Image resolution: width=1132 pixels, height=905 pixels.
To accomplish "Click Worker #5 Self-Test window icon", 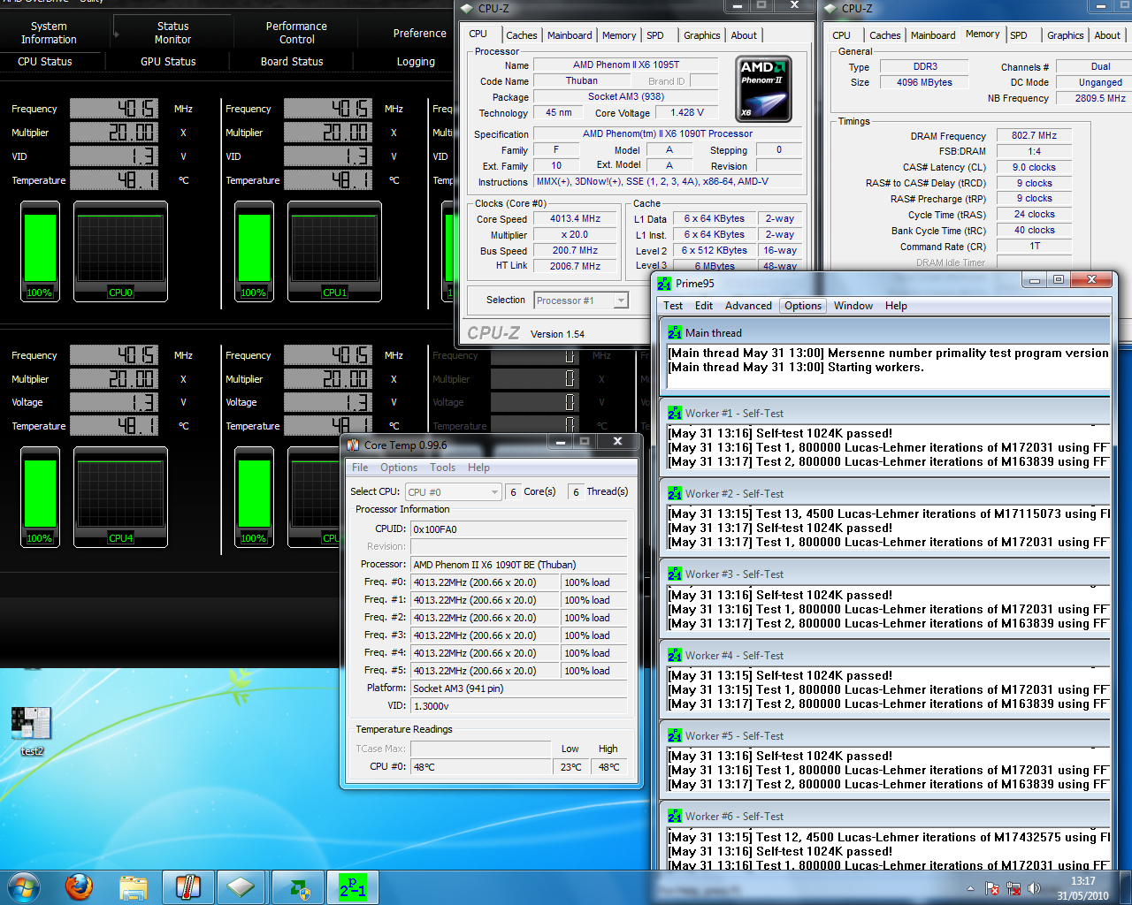I will [675, 735].
